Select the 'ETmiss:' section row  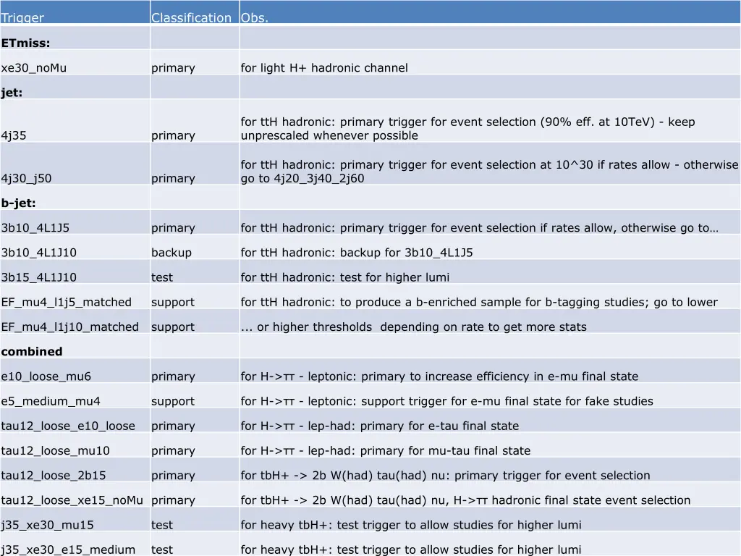370,38
